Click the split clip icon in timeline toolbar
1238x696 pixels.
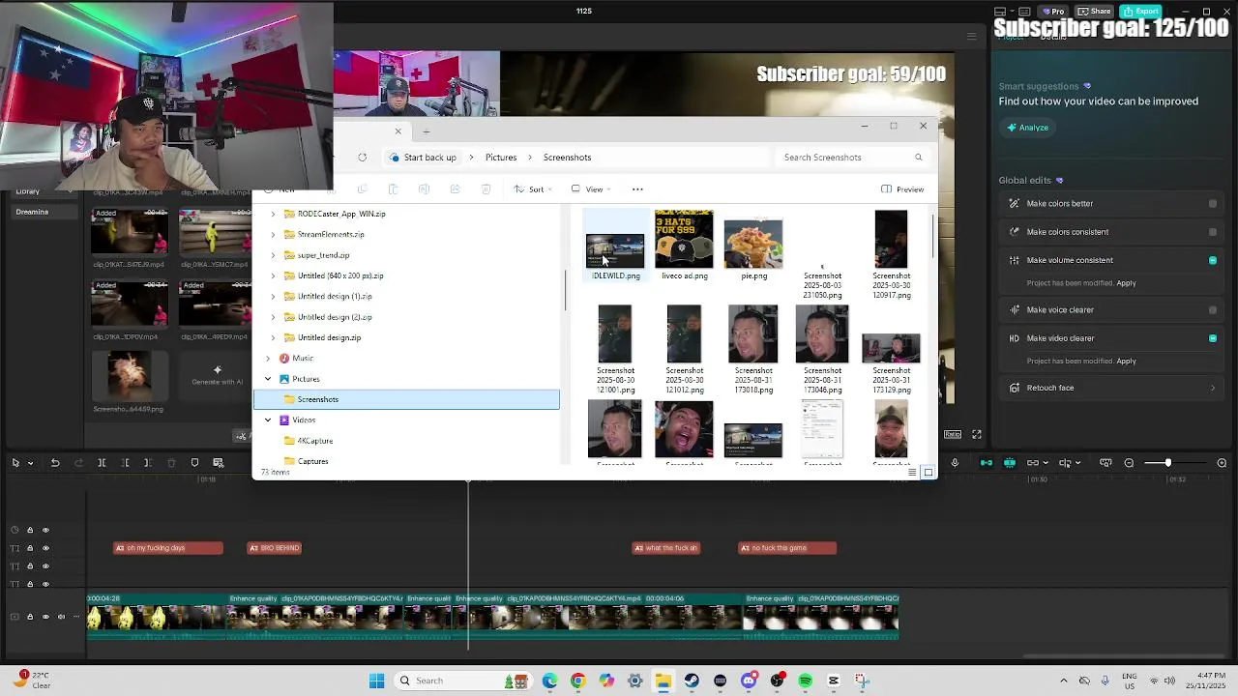(102, 463)
